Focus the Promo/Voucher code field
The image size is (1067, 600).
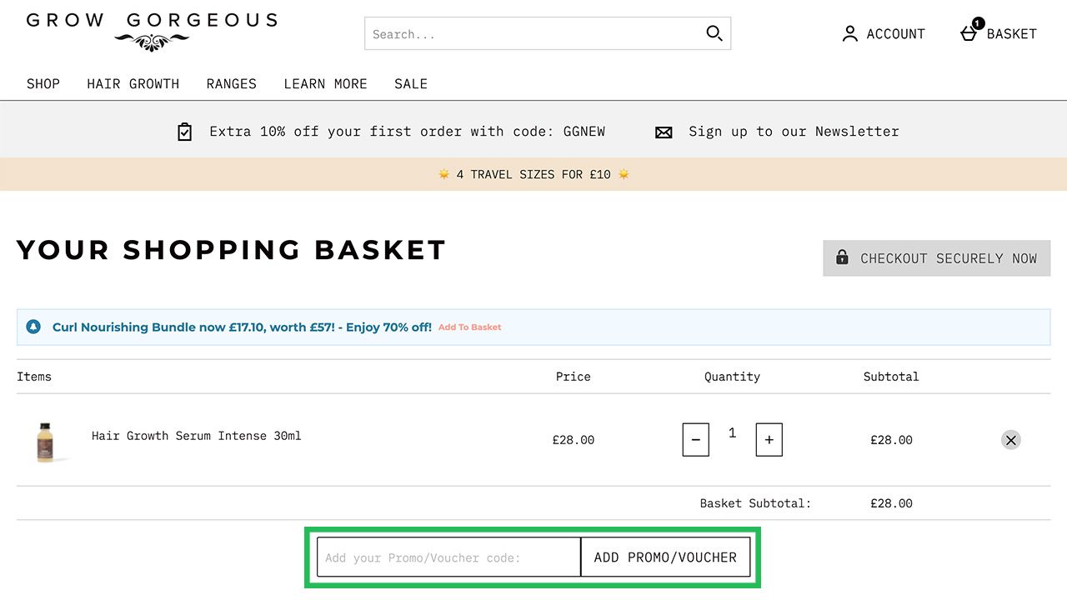(448, 557)
